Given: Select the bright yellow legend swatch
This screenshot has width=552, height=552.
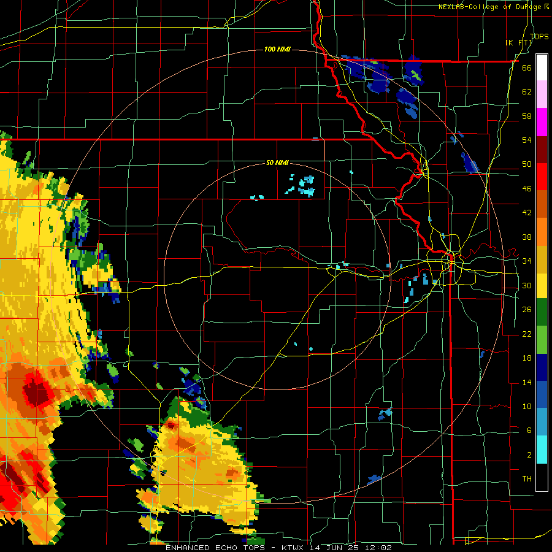Looking at the screenshot, I should (542, 285).
